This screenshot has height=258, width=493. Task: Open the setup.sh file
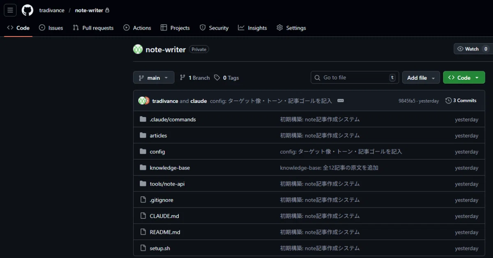[x=160, y=248]
